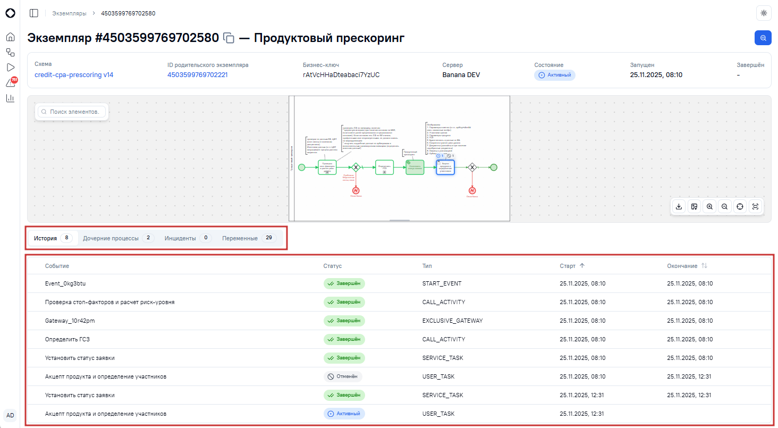This screenshot has height=428, width=778.
Task: Center the diagram with the crosshair icon
Action: [x=740, y=206]
